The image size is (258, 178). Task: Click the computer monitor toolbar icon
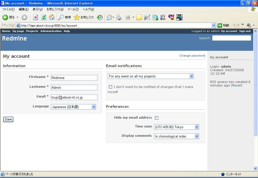pos(179,17)
